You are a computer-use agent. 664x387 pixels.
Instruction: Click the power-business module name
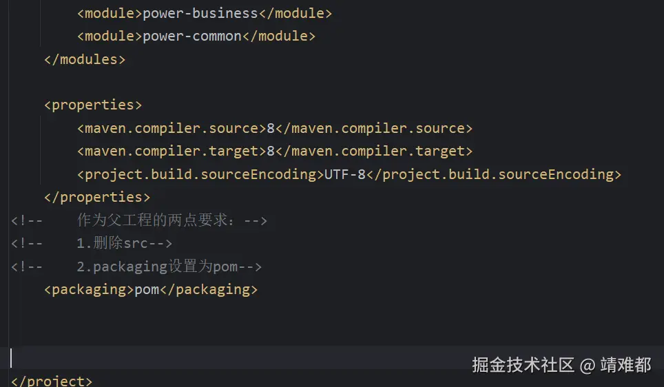[200, 13]
